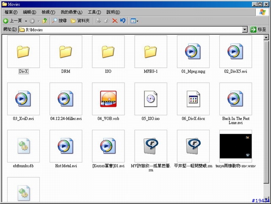Select the 平井堅 .rm RealPlayer file icon
The width and height of the screenshot is (271, 204).
pos(193,146)
